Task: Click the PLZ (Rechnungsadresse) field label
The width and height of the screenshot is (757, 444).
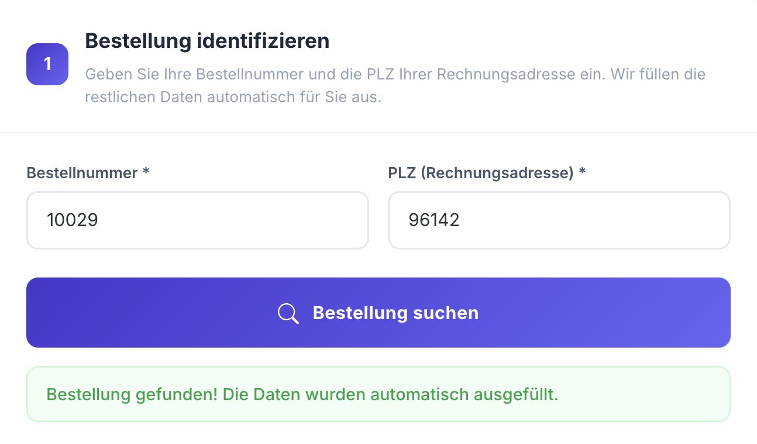Action: [480, 173]
